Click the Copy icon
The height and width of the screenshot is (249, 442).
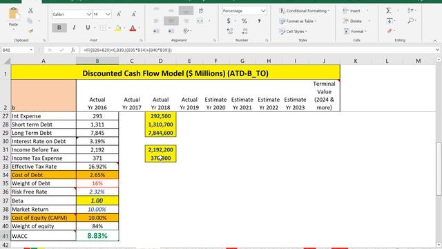(x=30, y=21)
